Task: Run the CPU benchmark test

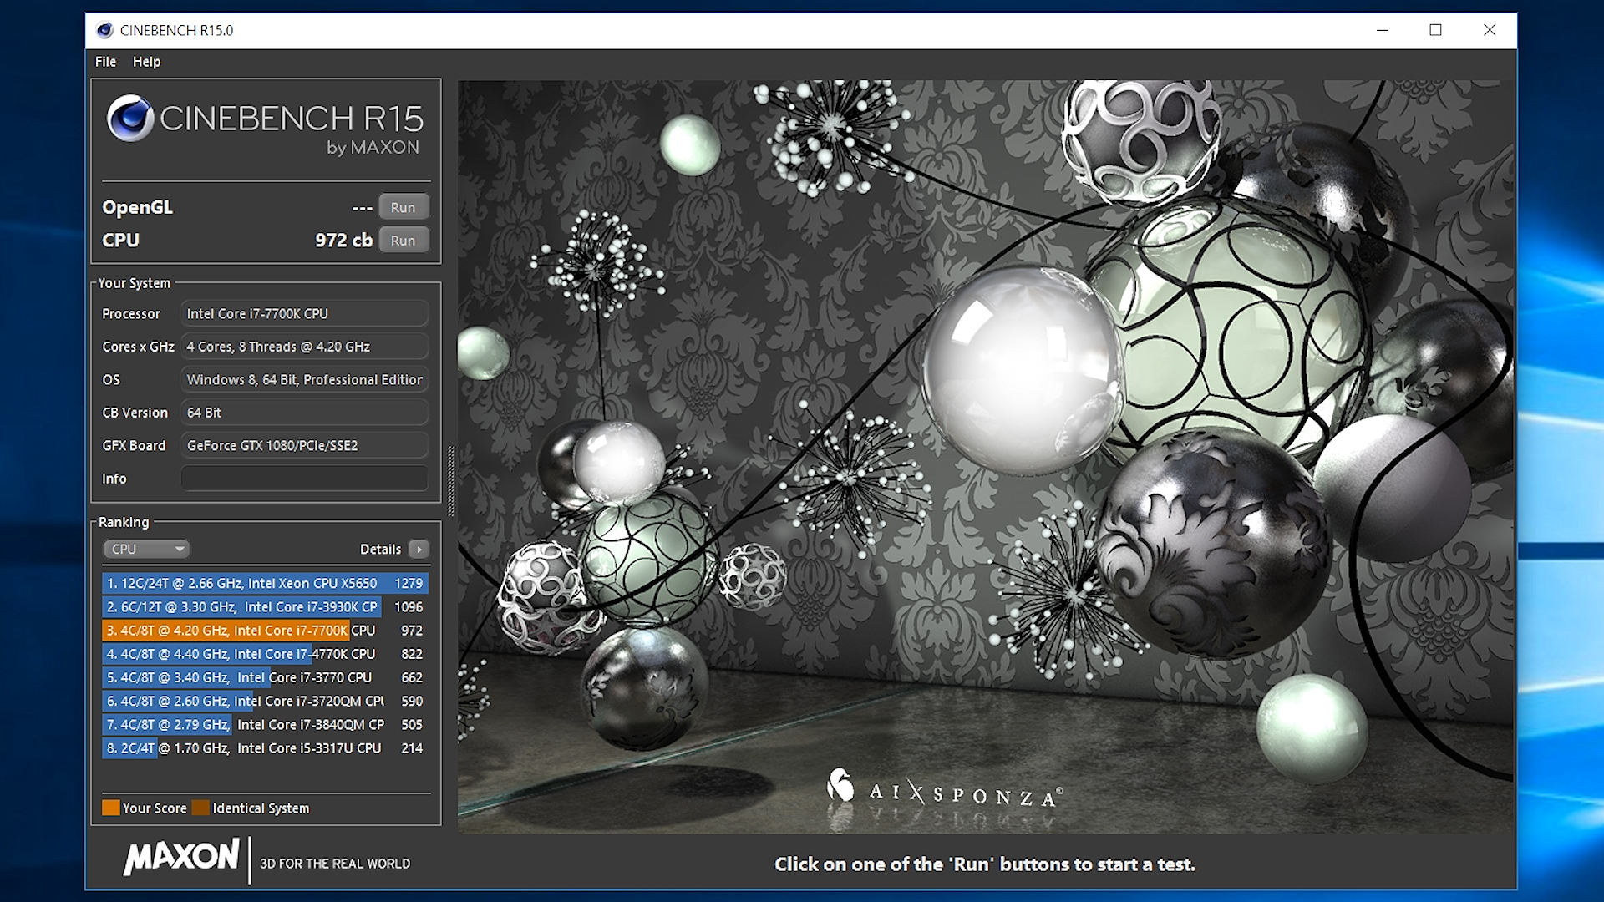Action: 404,241
